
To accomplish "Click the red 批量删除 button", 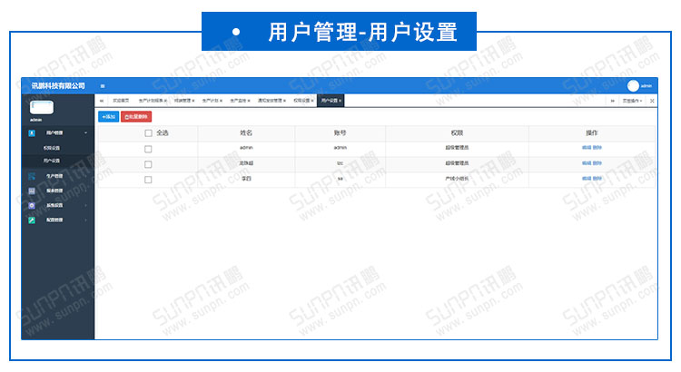I will pos(136,117).
